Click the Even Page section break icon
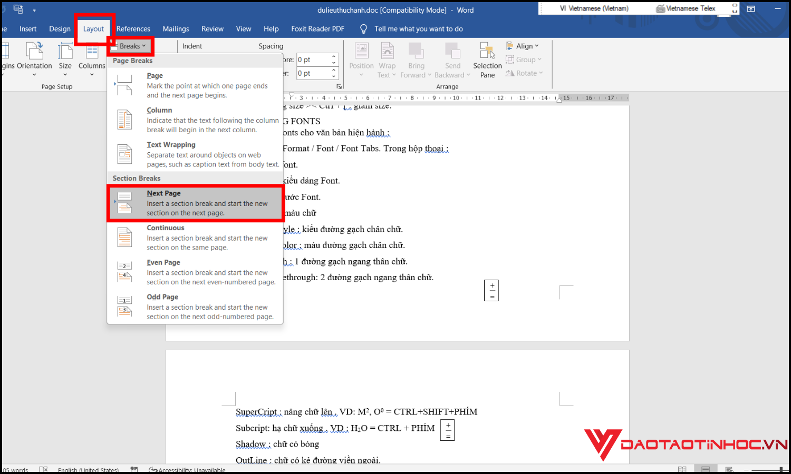791x474 pixels. click(124, 272)
